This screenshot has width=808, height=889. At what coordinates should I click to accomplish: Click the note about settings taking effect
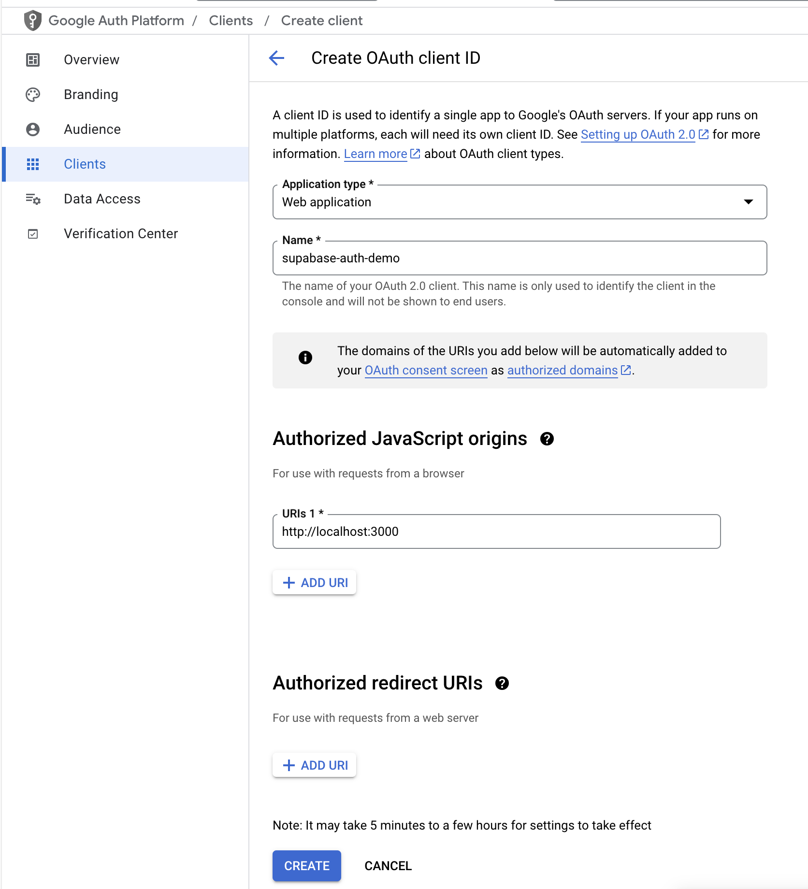pos(462,825)
